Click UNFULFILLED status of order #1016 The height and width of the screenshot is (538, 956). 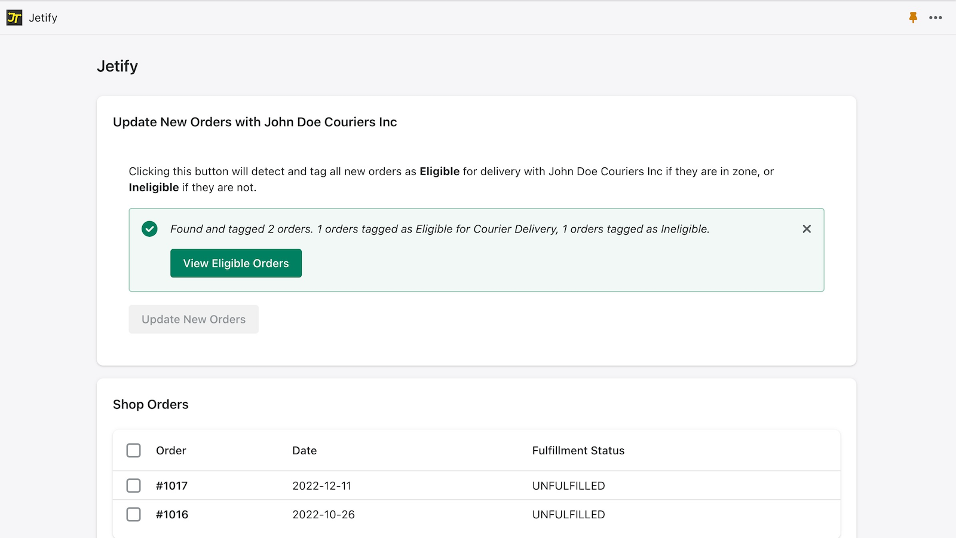[x=568, y=515]
